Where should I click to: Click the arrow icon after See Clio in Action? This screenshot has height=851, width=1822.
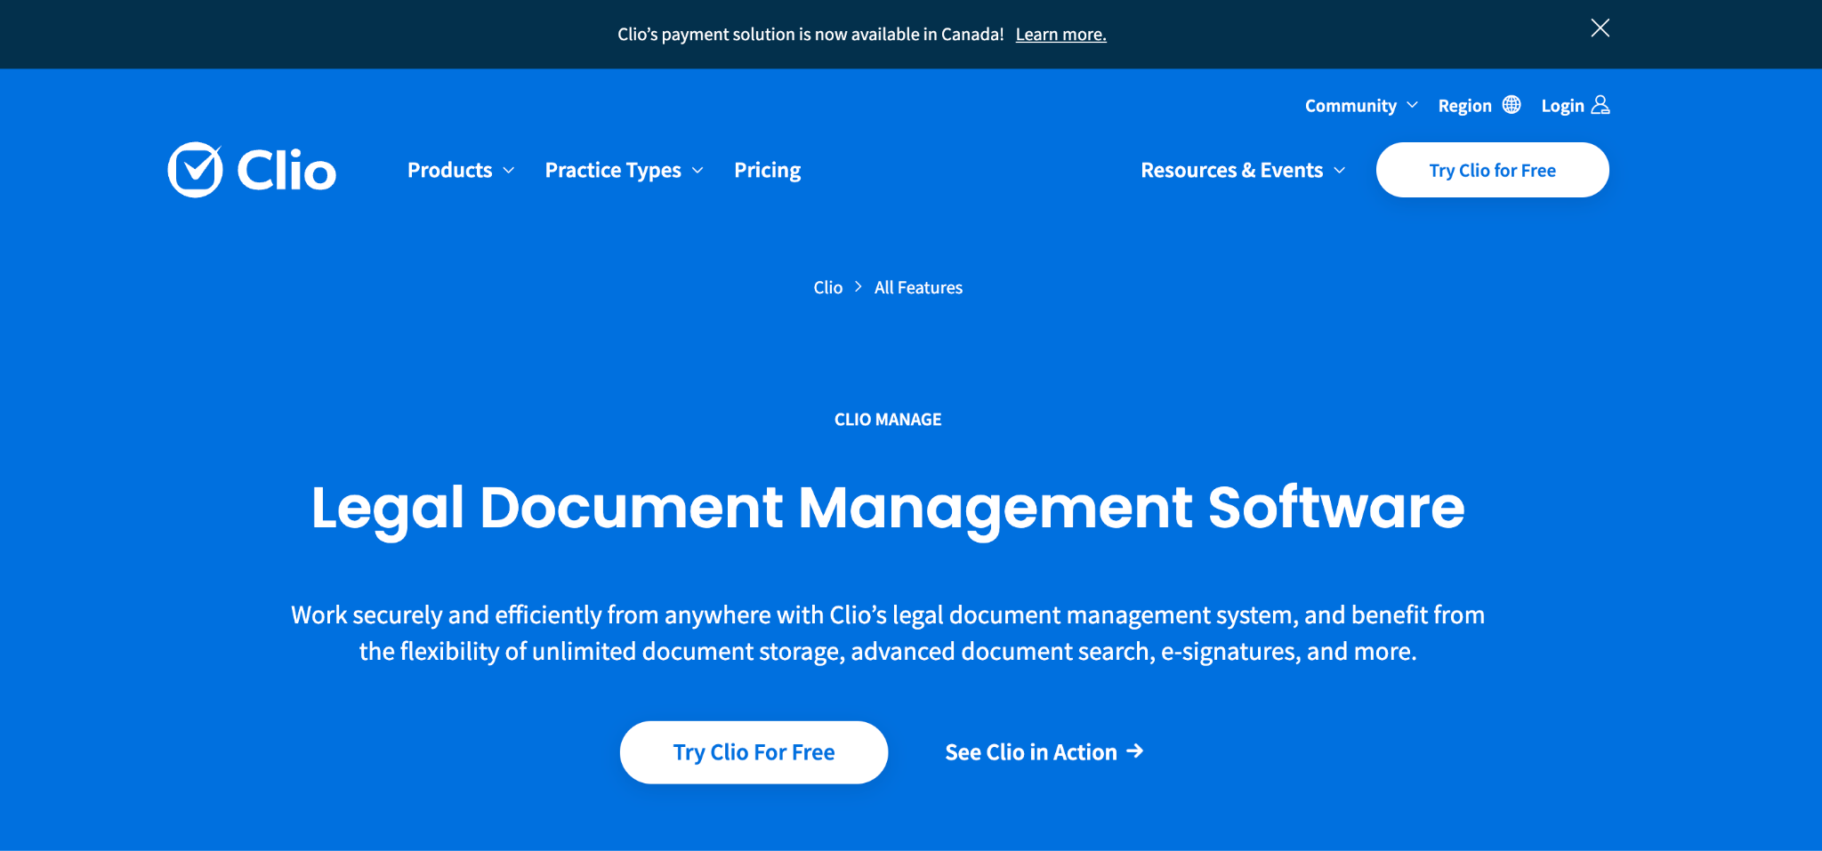click(x=1134, y=751)
